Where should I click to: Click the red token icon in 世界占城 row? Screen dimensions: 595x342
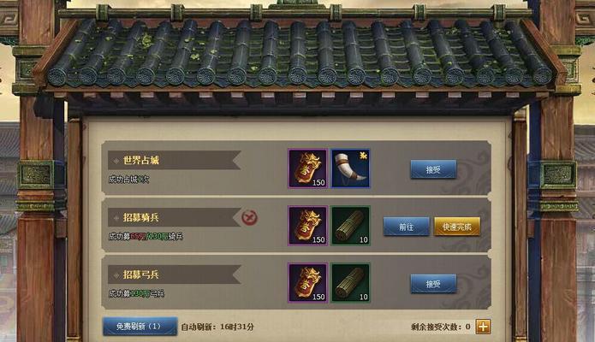coord(307,168)
